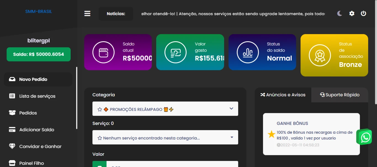The image size is (377, 167).
Task: Click the Bronze membership badge icon
Action: click(x=320, y=55)
